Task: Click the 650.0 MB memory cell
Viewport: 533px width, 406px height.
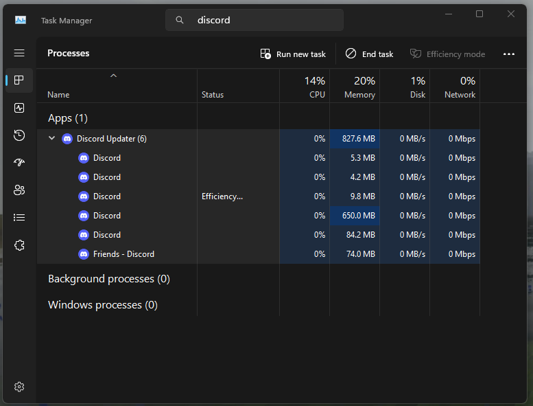Action: coord(355,216)
